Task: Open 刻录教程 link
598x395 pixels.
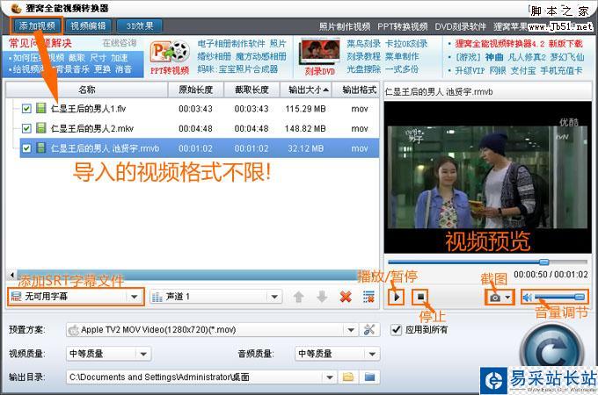Action: (363, 56)
